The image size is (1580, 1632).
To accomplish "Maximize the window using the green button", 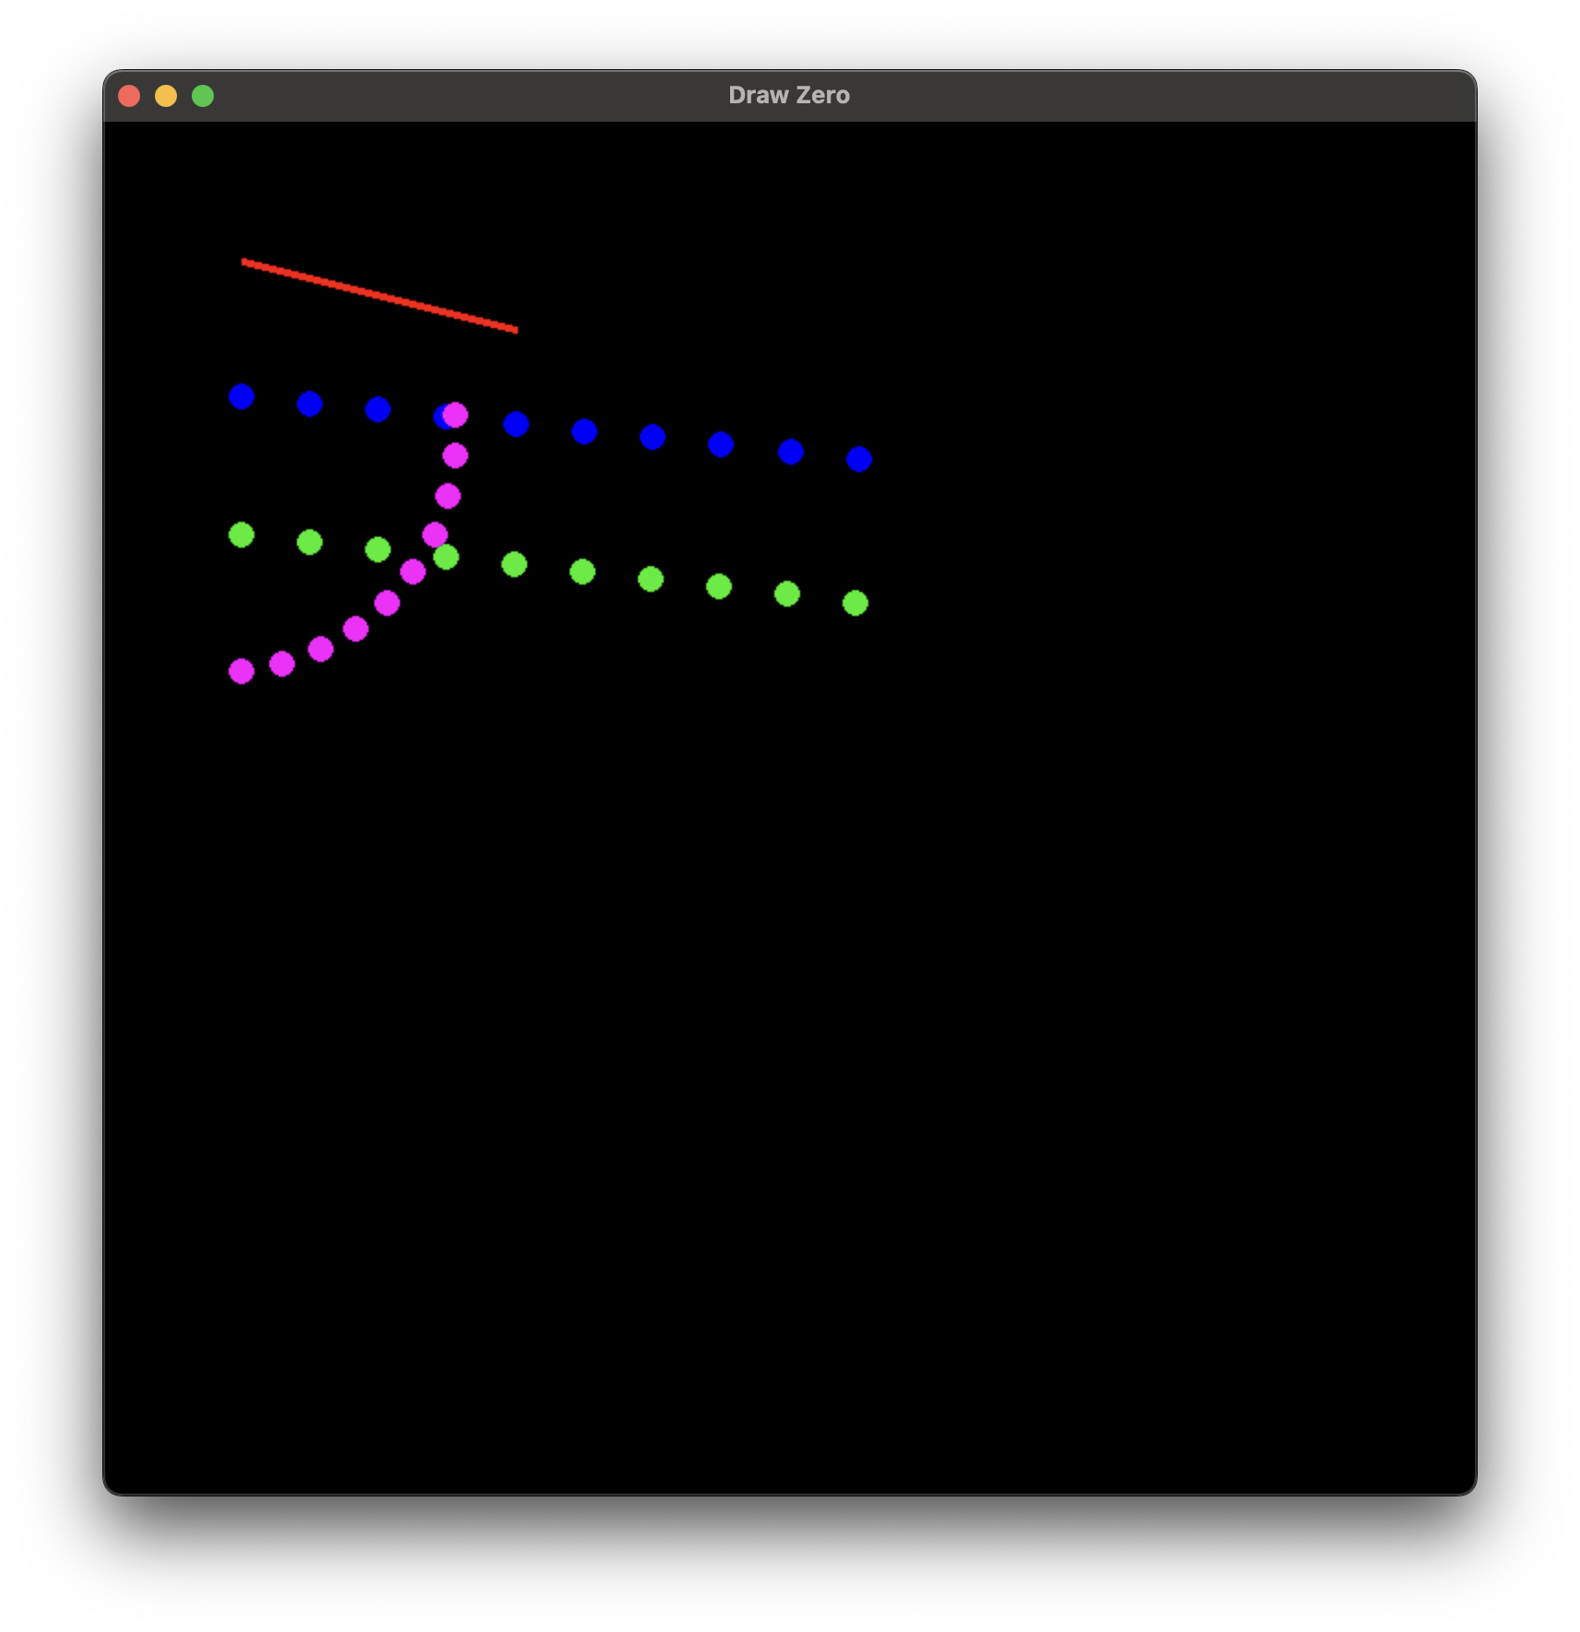I will coord(203,96).
